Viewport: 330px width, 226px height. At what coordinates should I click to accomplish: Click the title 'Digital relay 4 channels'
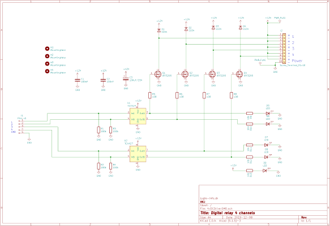[x=228, y=213]
